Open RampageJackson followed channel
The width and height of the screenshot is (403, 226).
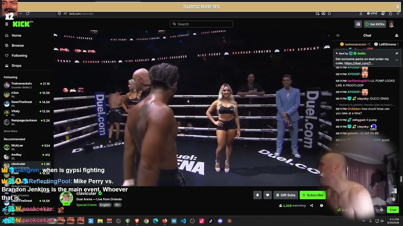point(27,122)
